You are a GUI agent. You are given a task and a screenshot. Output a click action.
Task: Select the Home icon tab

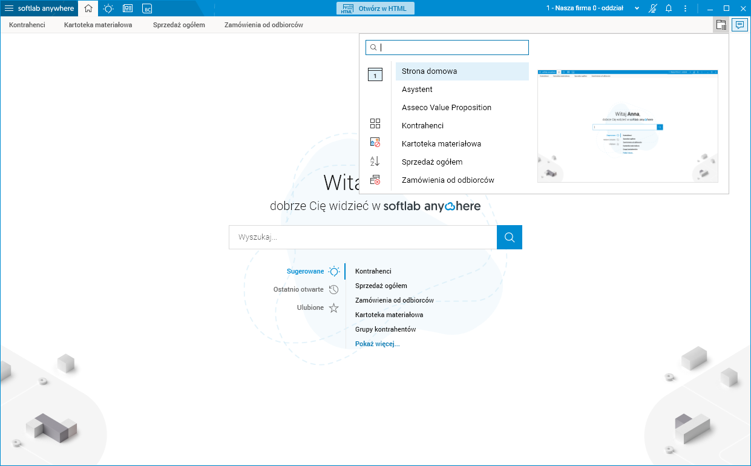pos(88,8)
